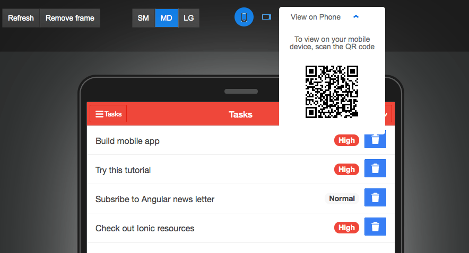Click the Normal priority badge
The height and width of the screenshot is (253, 469).
pos(342,198)
